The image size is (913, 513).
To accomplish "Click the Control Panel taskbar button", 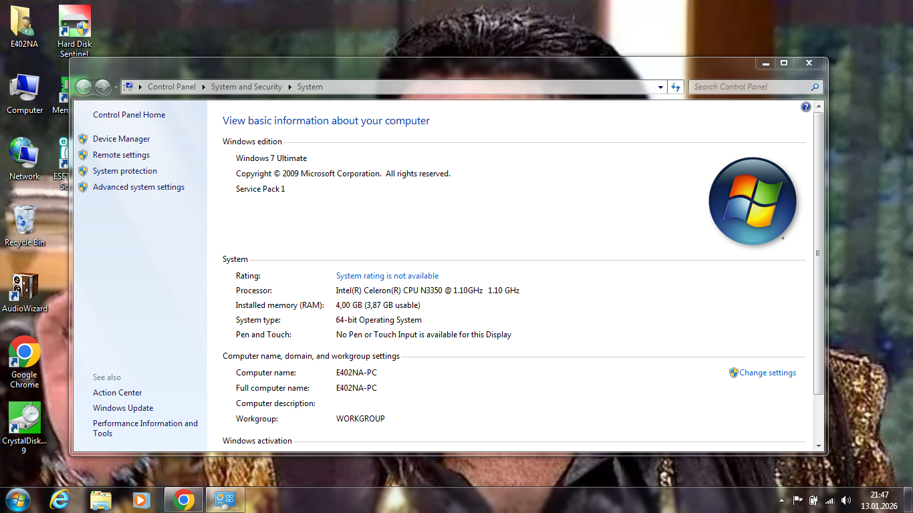I will tap(225, 500).
